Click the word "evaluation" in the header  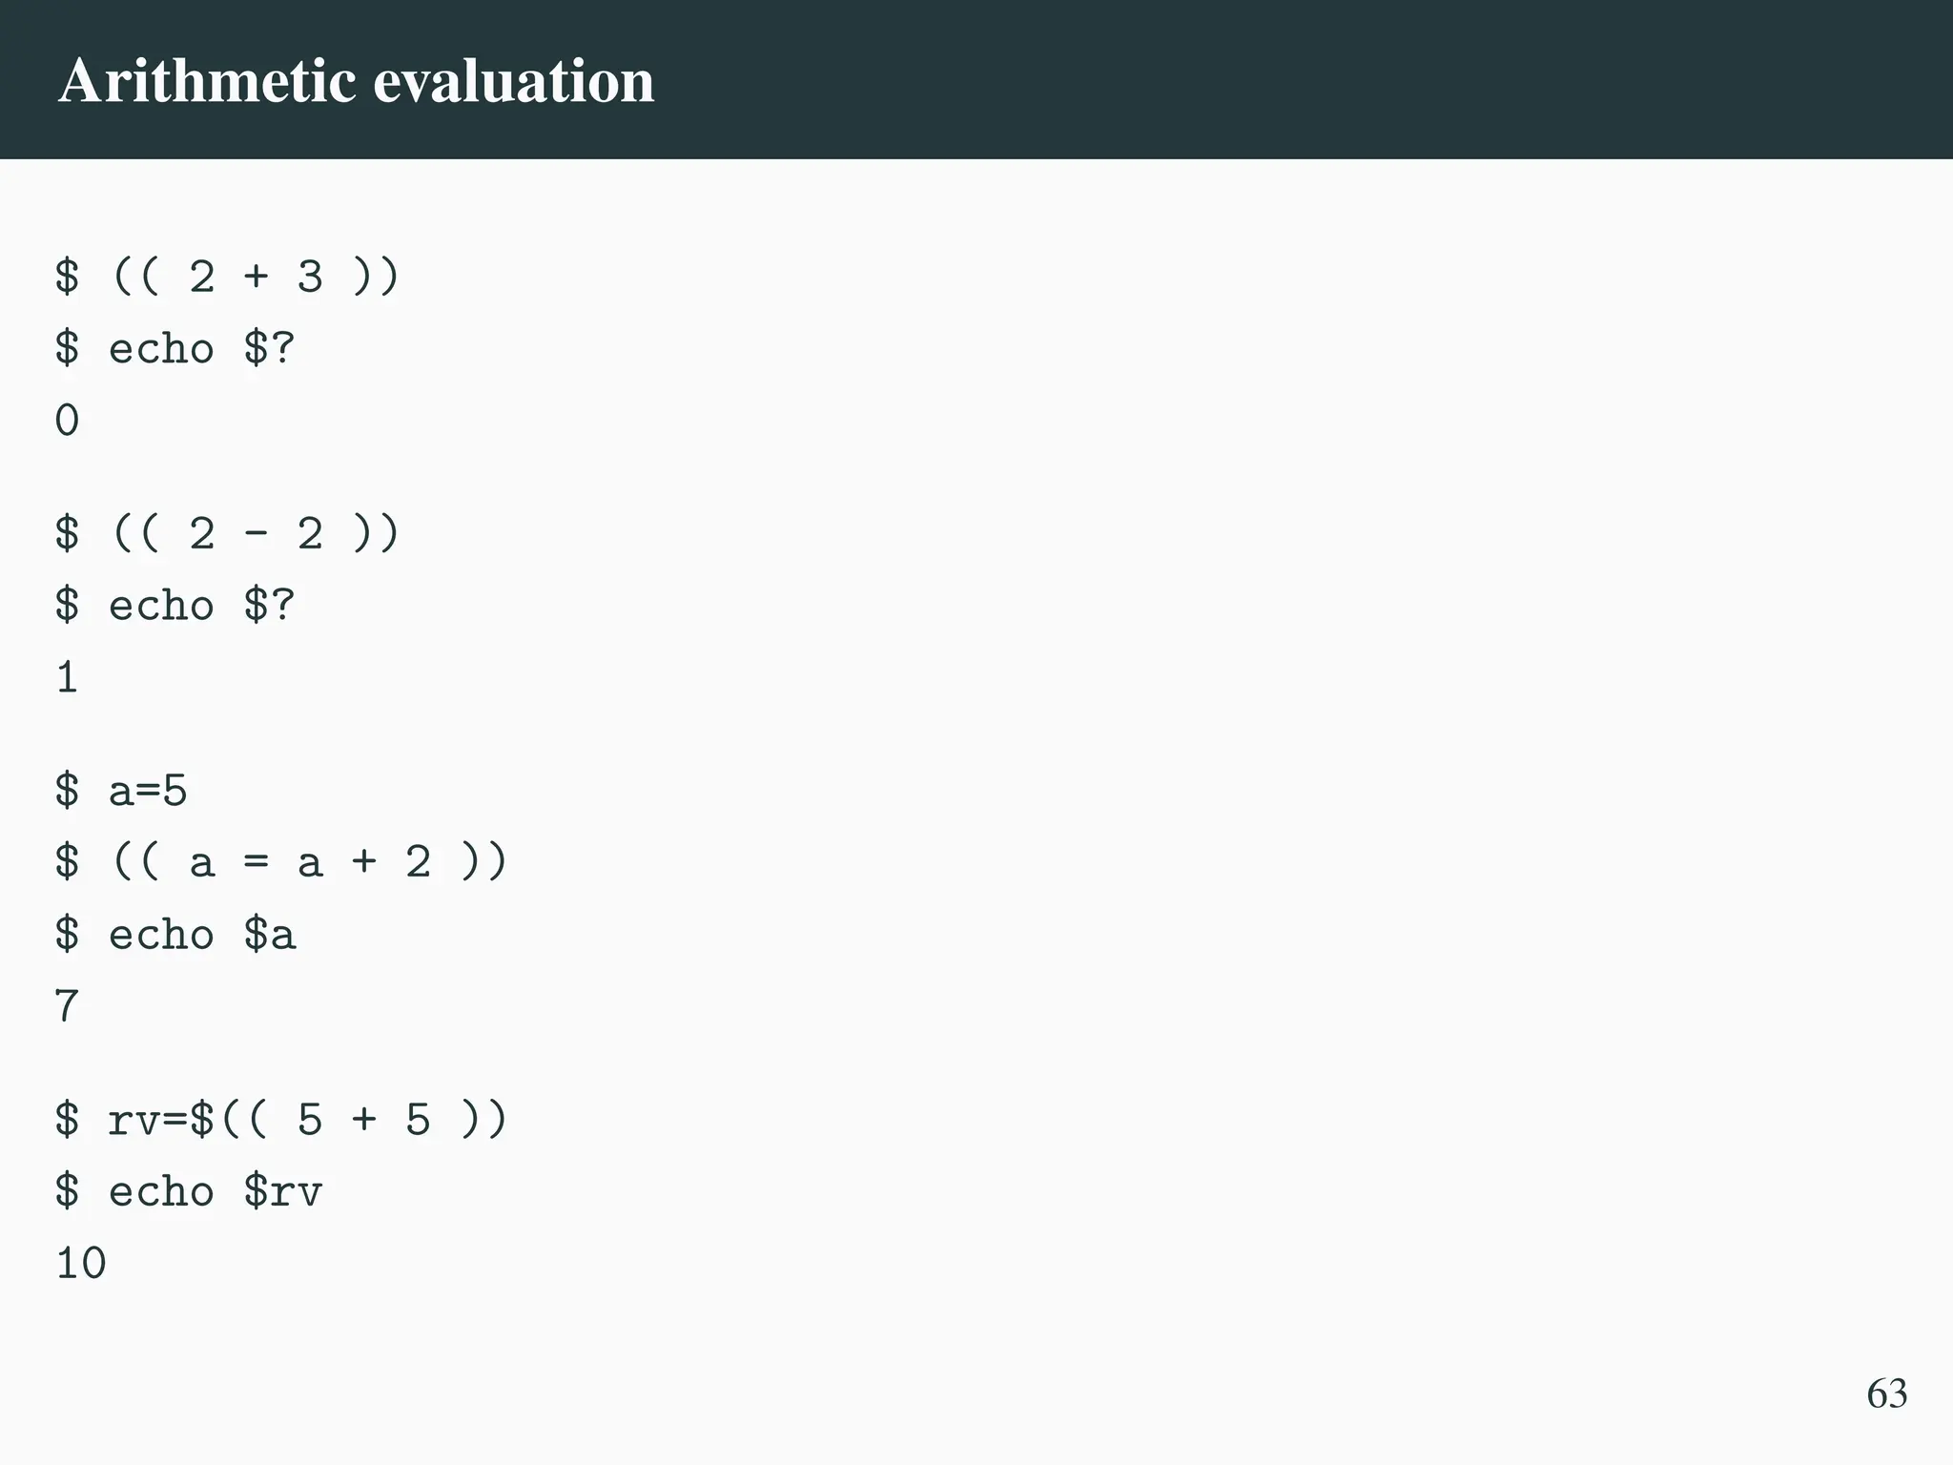[513, 80]
